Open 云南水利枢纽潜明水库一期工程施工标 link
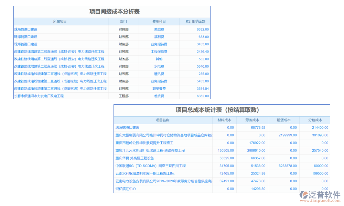344x206 pixels. click(x=145, y=173)
